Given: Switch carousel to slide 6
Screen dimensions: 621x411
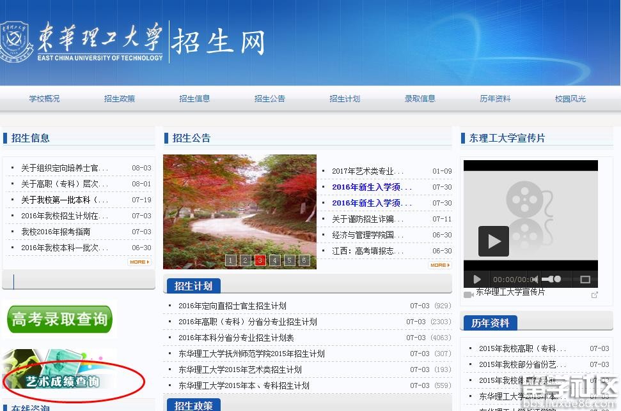Looking at the screenshot, I should [x=304, y=260].
